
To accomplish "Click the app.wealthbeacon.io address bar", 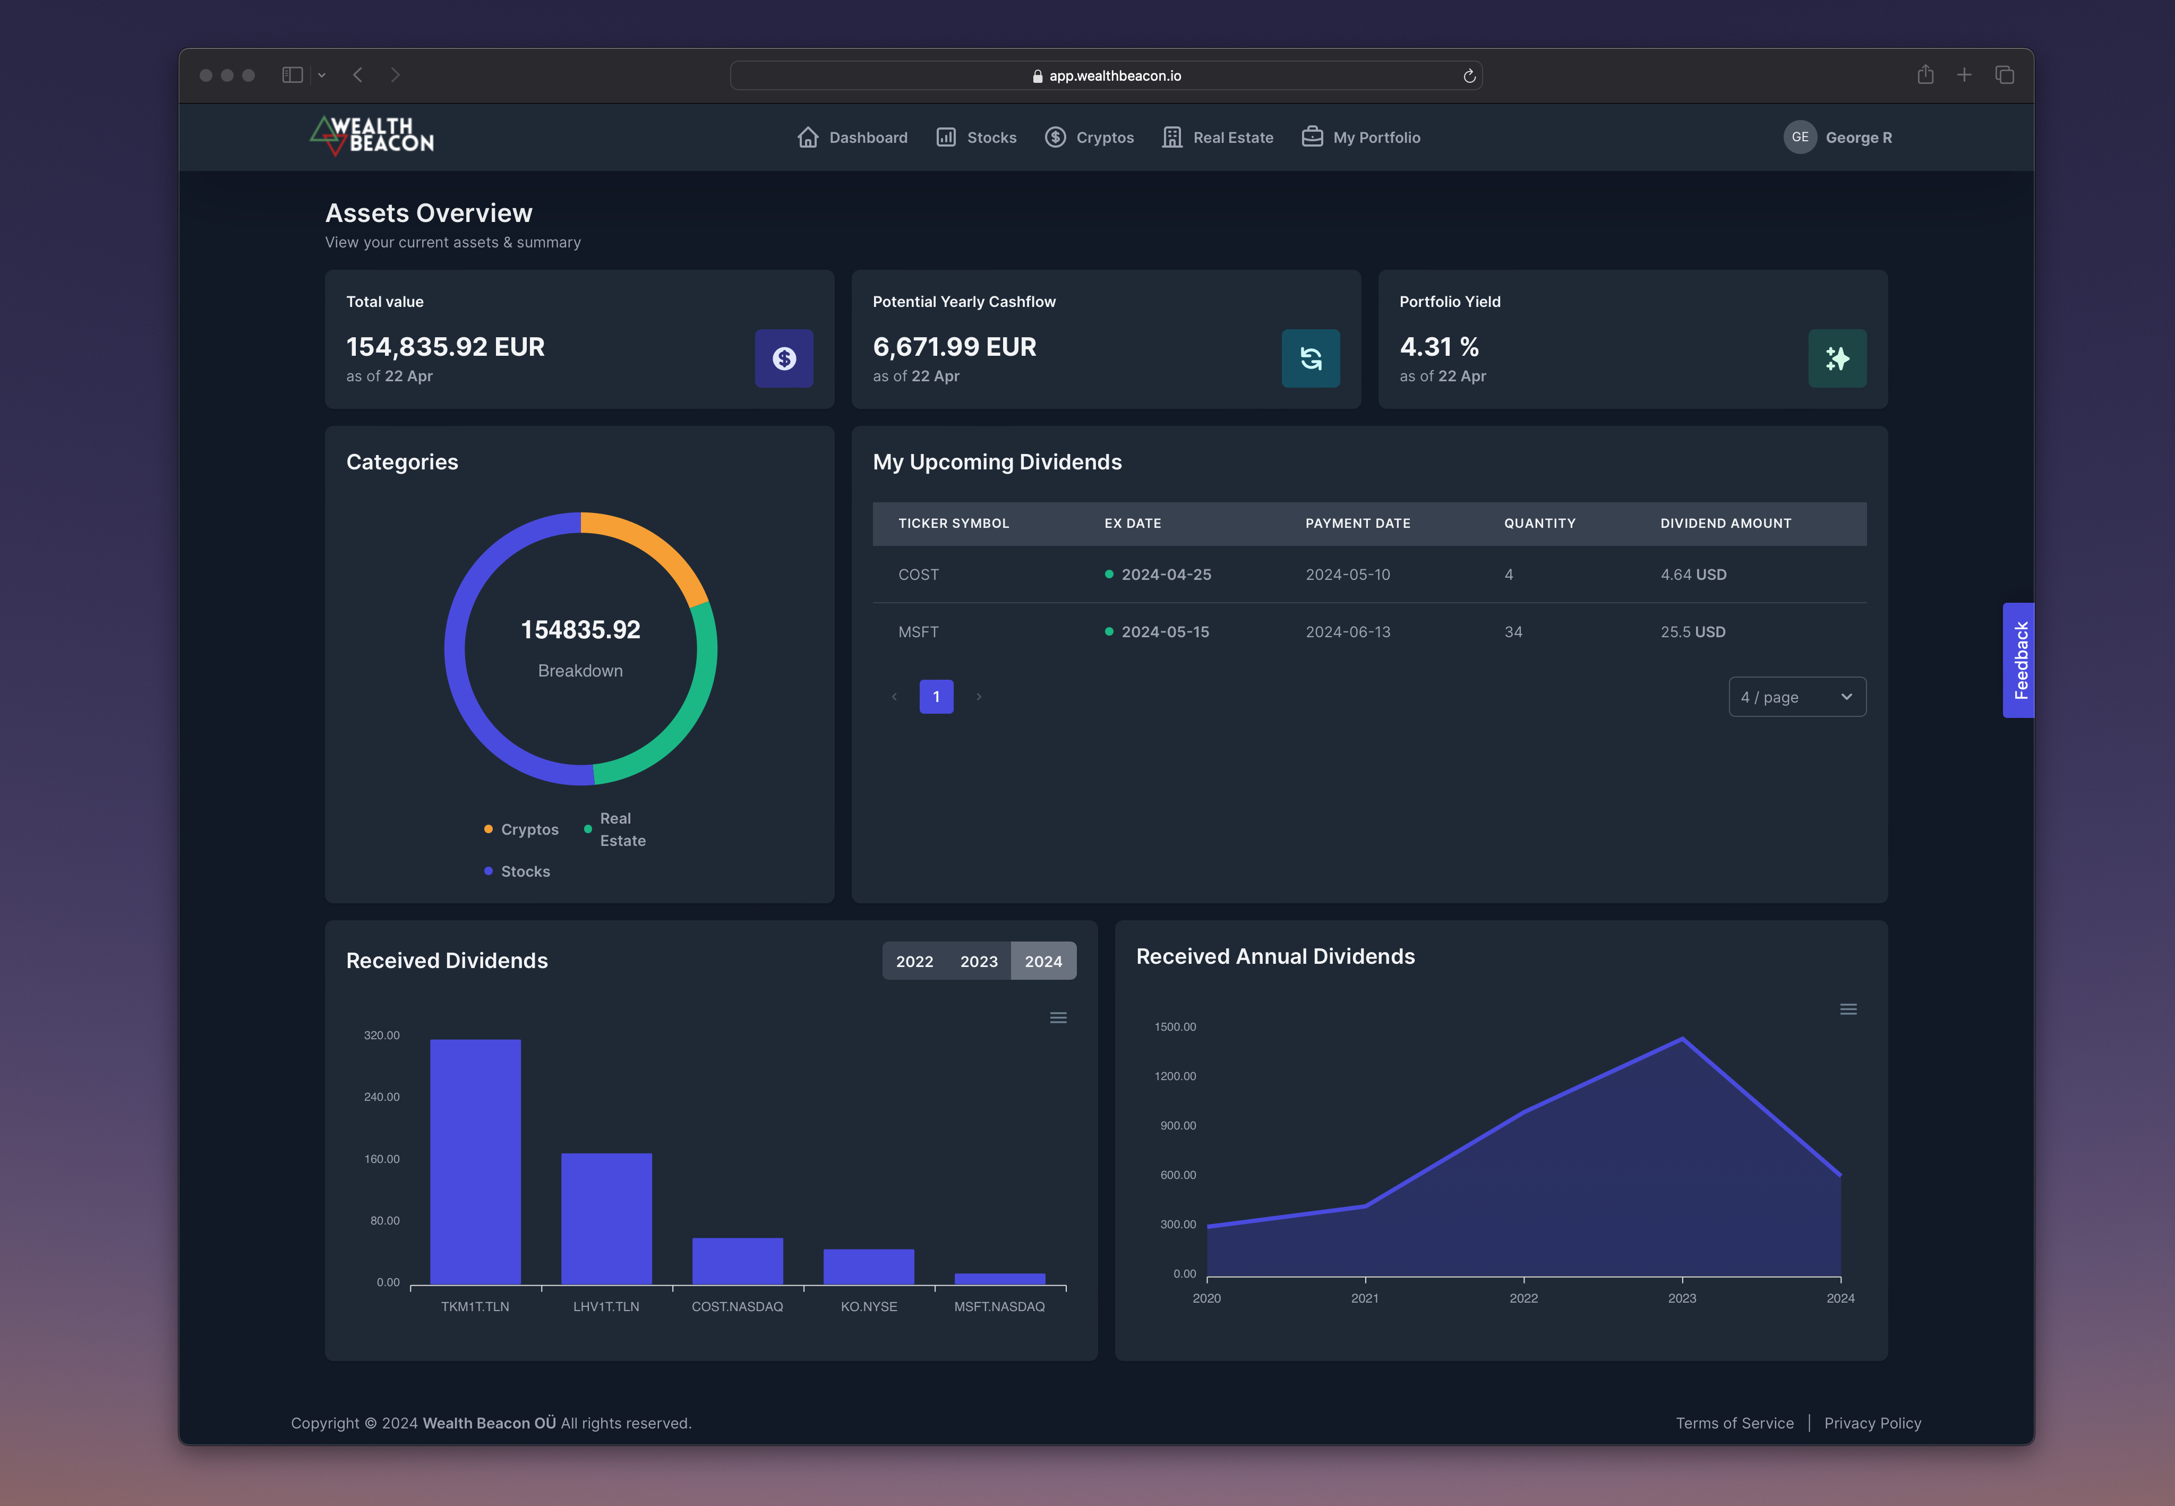I will [1106, 75].
